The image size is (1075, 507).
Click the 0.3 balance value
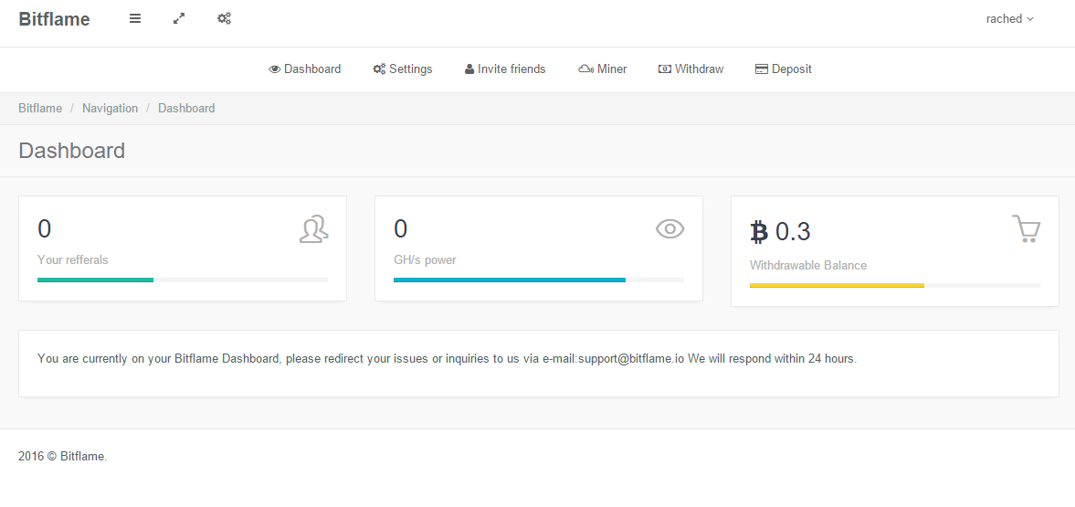[x=793, y=232]
